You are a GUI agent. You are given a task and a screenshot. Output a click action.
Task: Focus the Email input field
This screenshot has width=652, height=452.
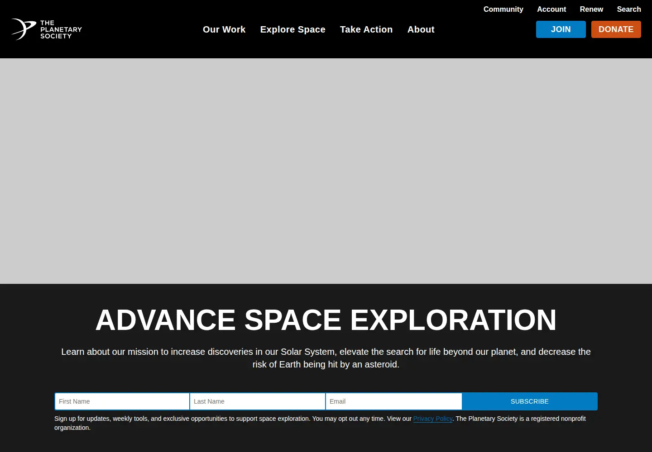[x=394, y=401]
